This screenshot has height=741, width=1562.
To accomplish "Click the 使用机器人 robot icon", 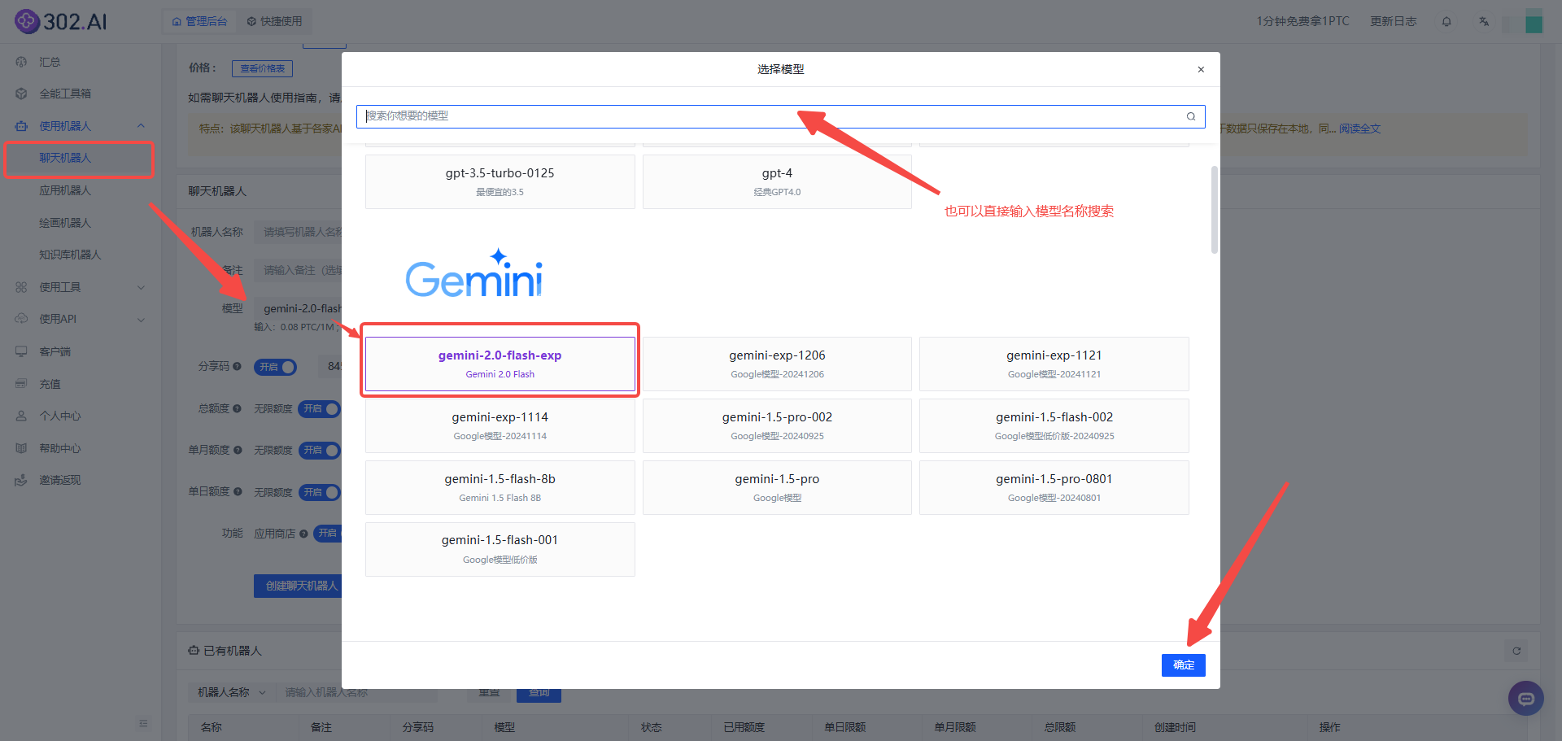I will (x=21, y=126).
